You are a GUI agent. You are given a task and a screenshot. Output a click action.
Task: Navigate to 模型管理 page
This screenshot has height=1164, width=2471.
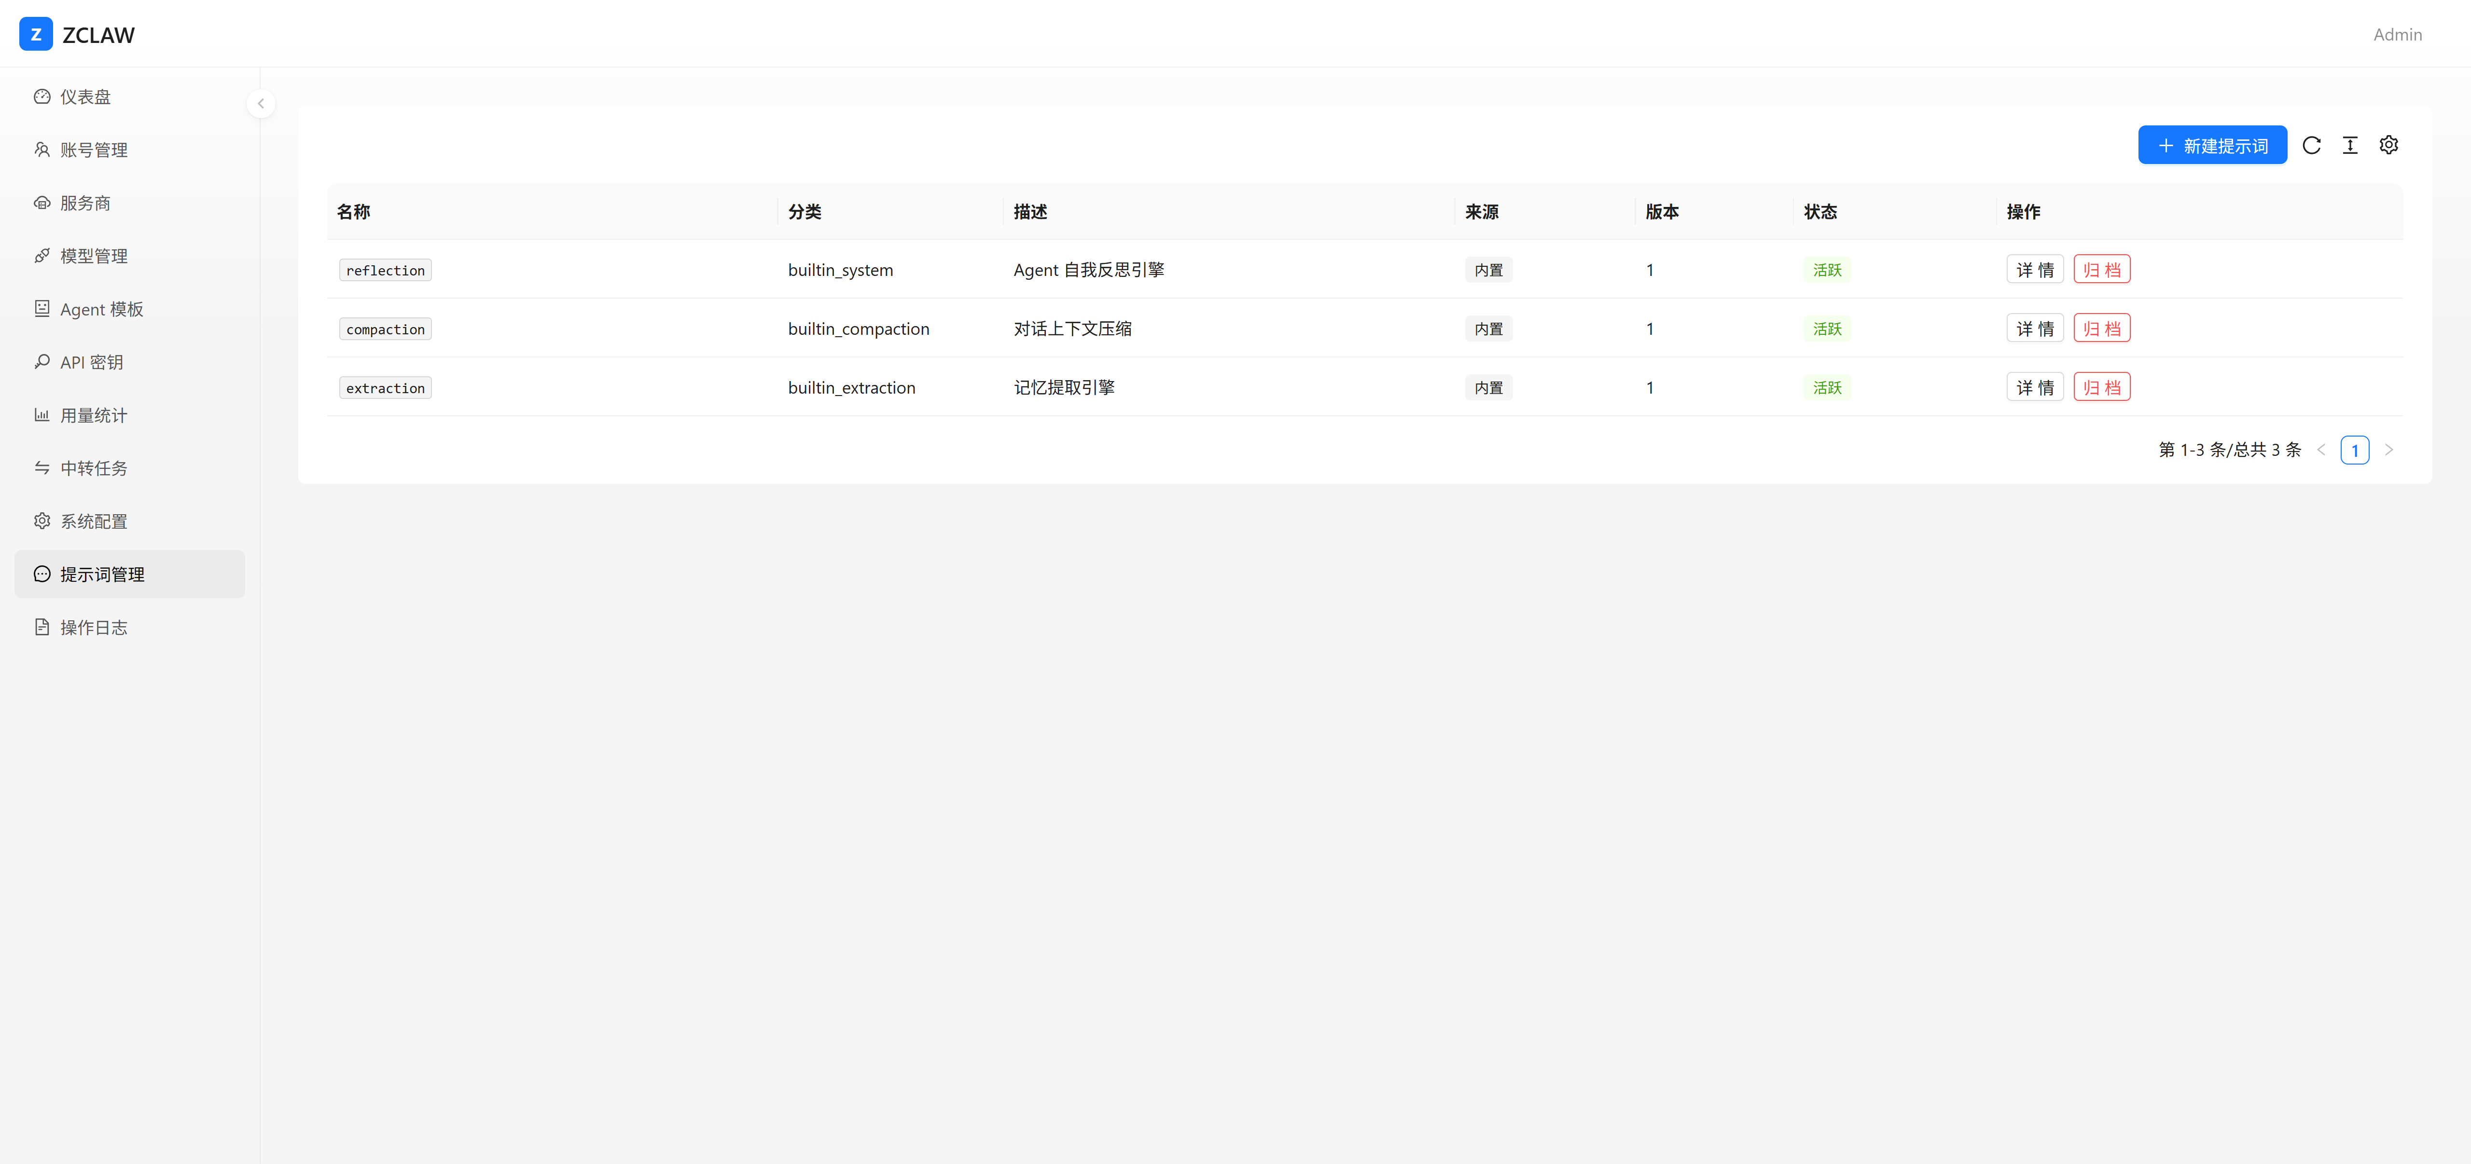click(x=93, y=256)
